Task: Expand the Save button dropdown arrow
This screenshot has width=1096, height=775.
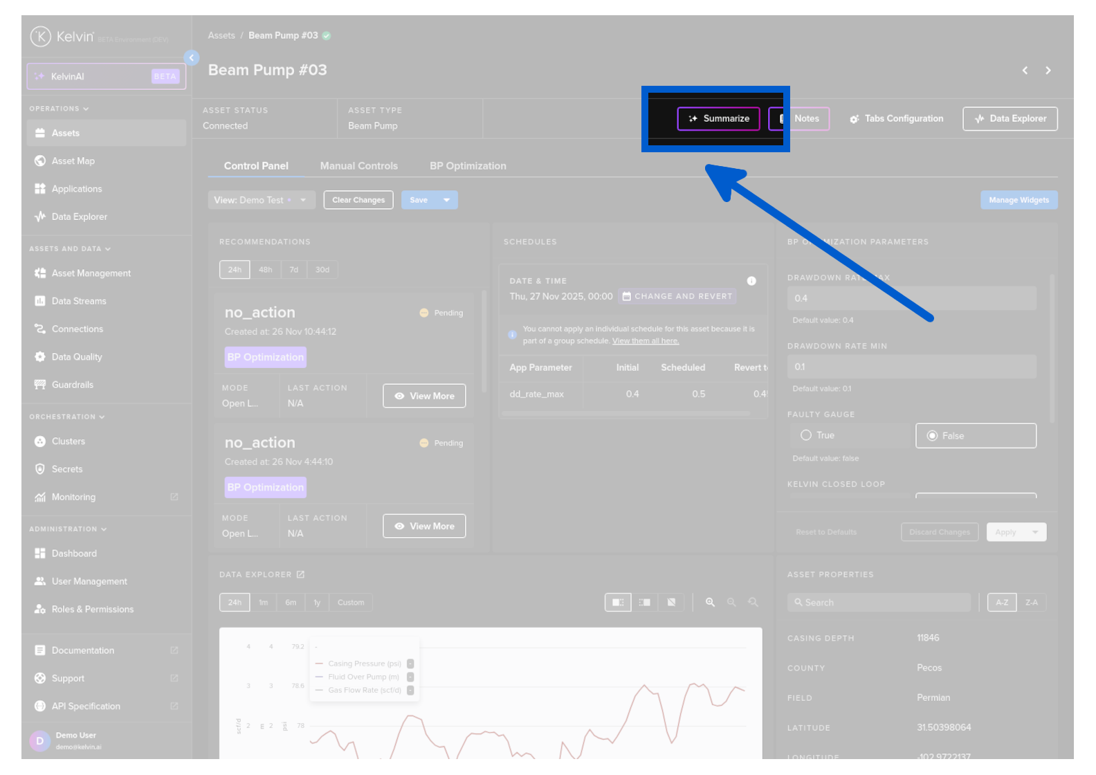Action: 447,200
